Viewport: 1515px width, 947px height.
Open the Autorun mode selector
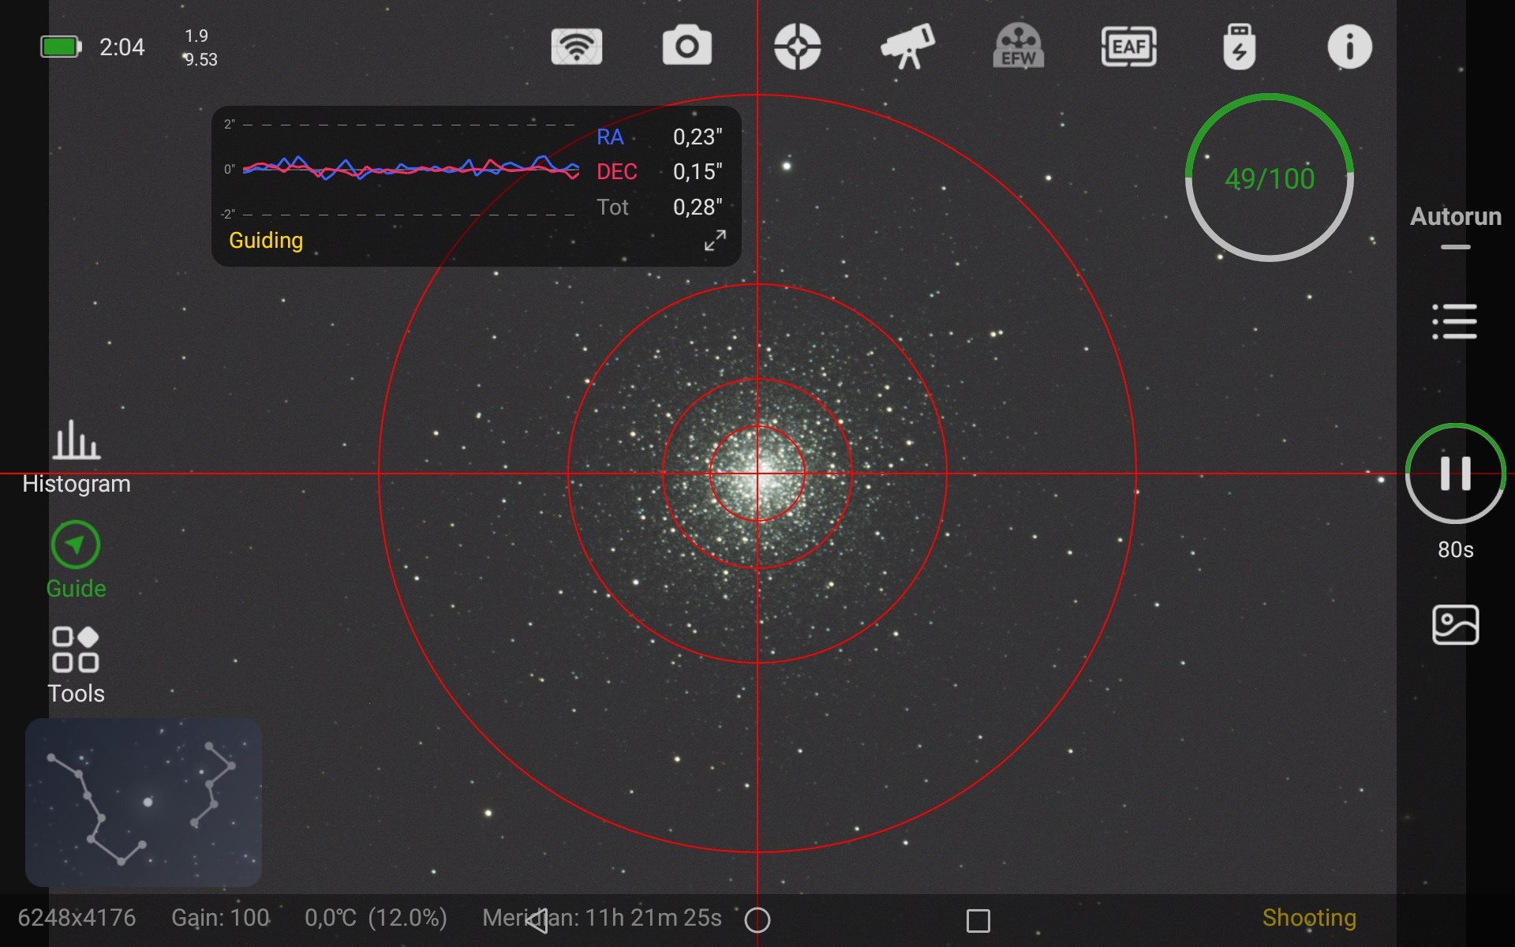tap(1456, 226)
